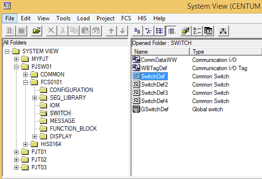The image size is (262, 179).
Task: Click the Copy toolbar icon
Action: pos(74,31)
